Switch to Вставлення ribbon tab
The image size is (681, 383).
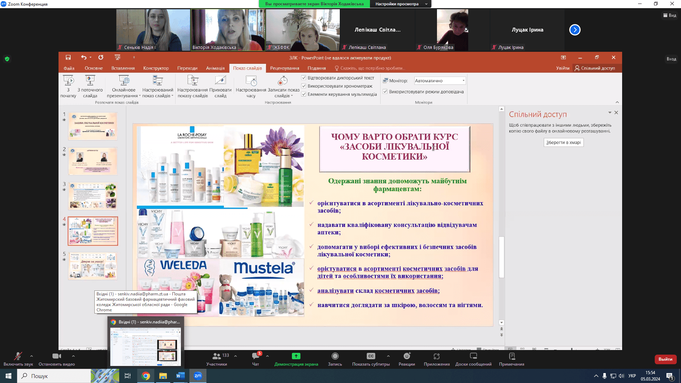123,68
